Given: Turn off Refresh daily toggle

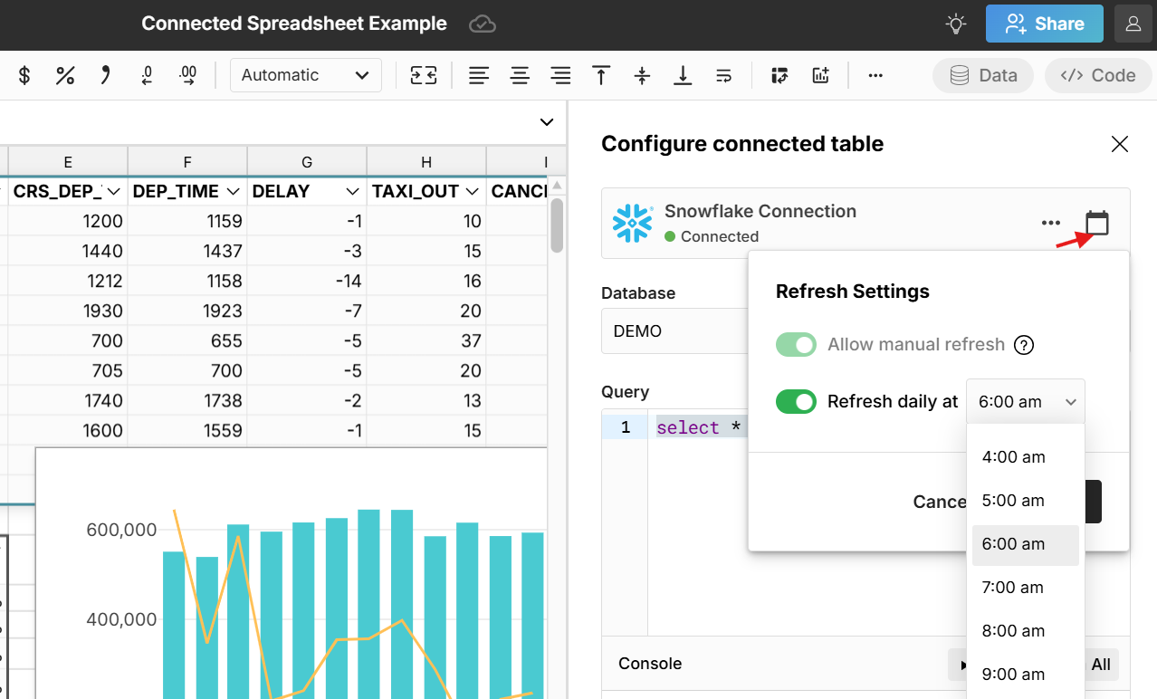Looking at the screenshot, I should [796, 401].
